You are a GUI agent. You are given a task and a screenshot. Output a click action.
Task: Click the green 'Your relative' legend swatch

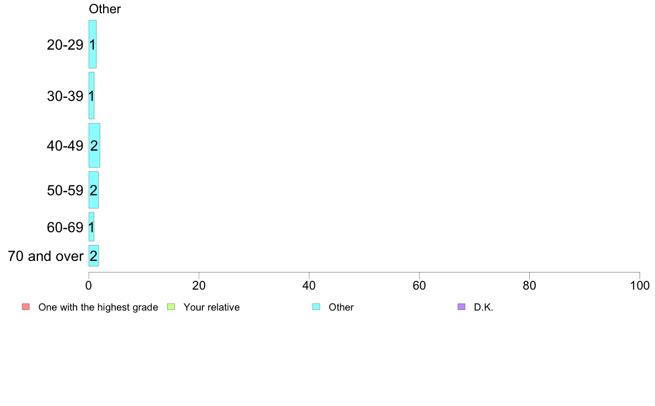pyautogui.click(x=171, y=307)
